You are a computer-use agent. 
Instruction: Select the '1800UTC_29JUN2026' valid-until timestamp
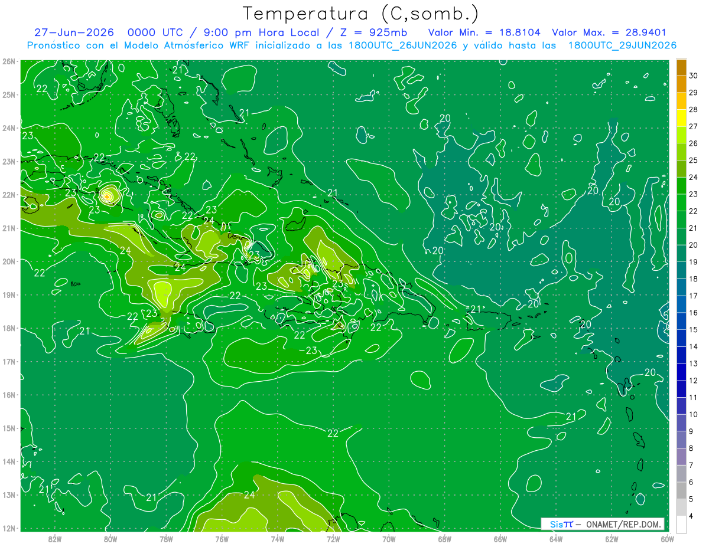click(x=622, y=45)
